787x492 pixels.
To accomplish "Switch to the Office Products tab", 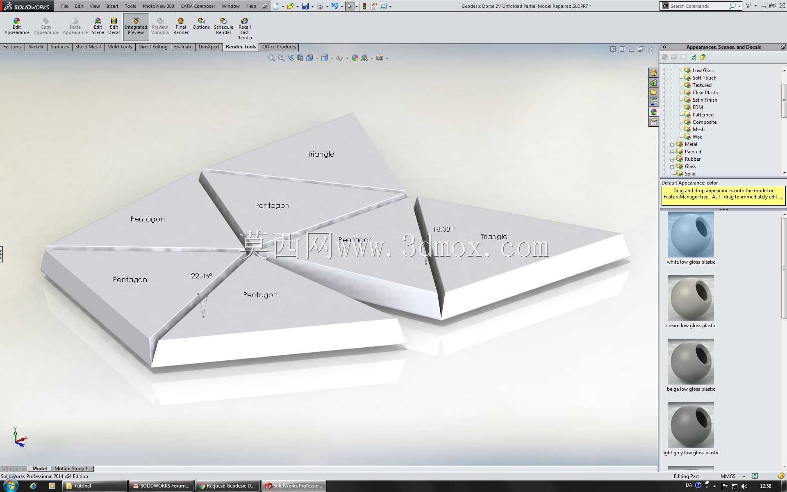I will pos(279,47).
